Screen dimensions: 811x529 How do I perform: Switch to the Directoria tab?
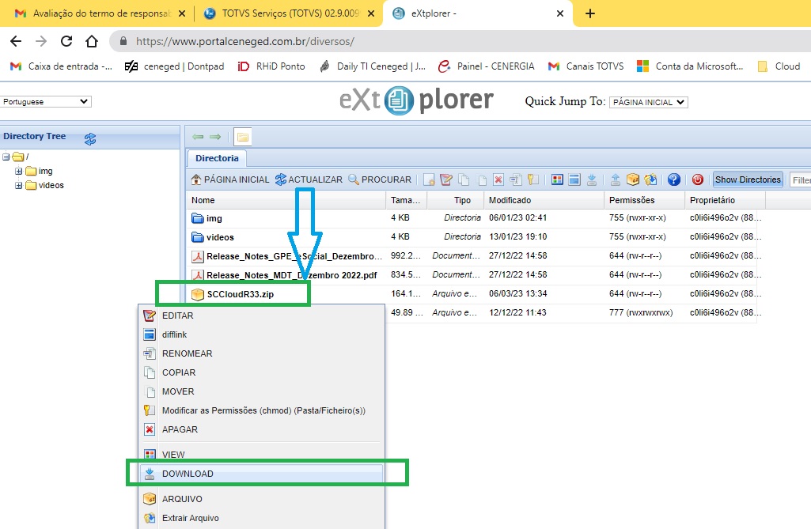[217, 158]
